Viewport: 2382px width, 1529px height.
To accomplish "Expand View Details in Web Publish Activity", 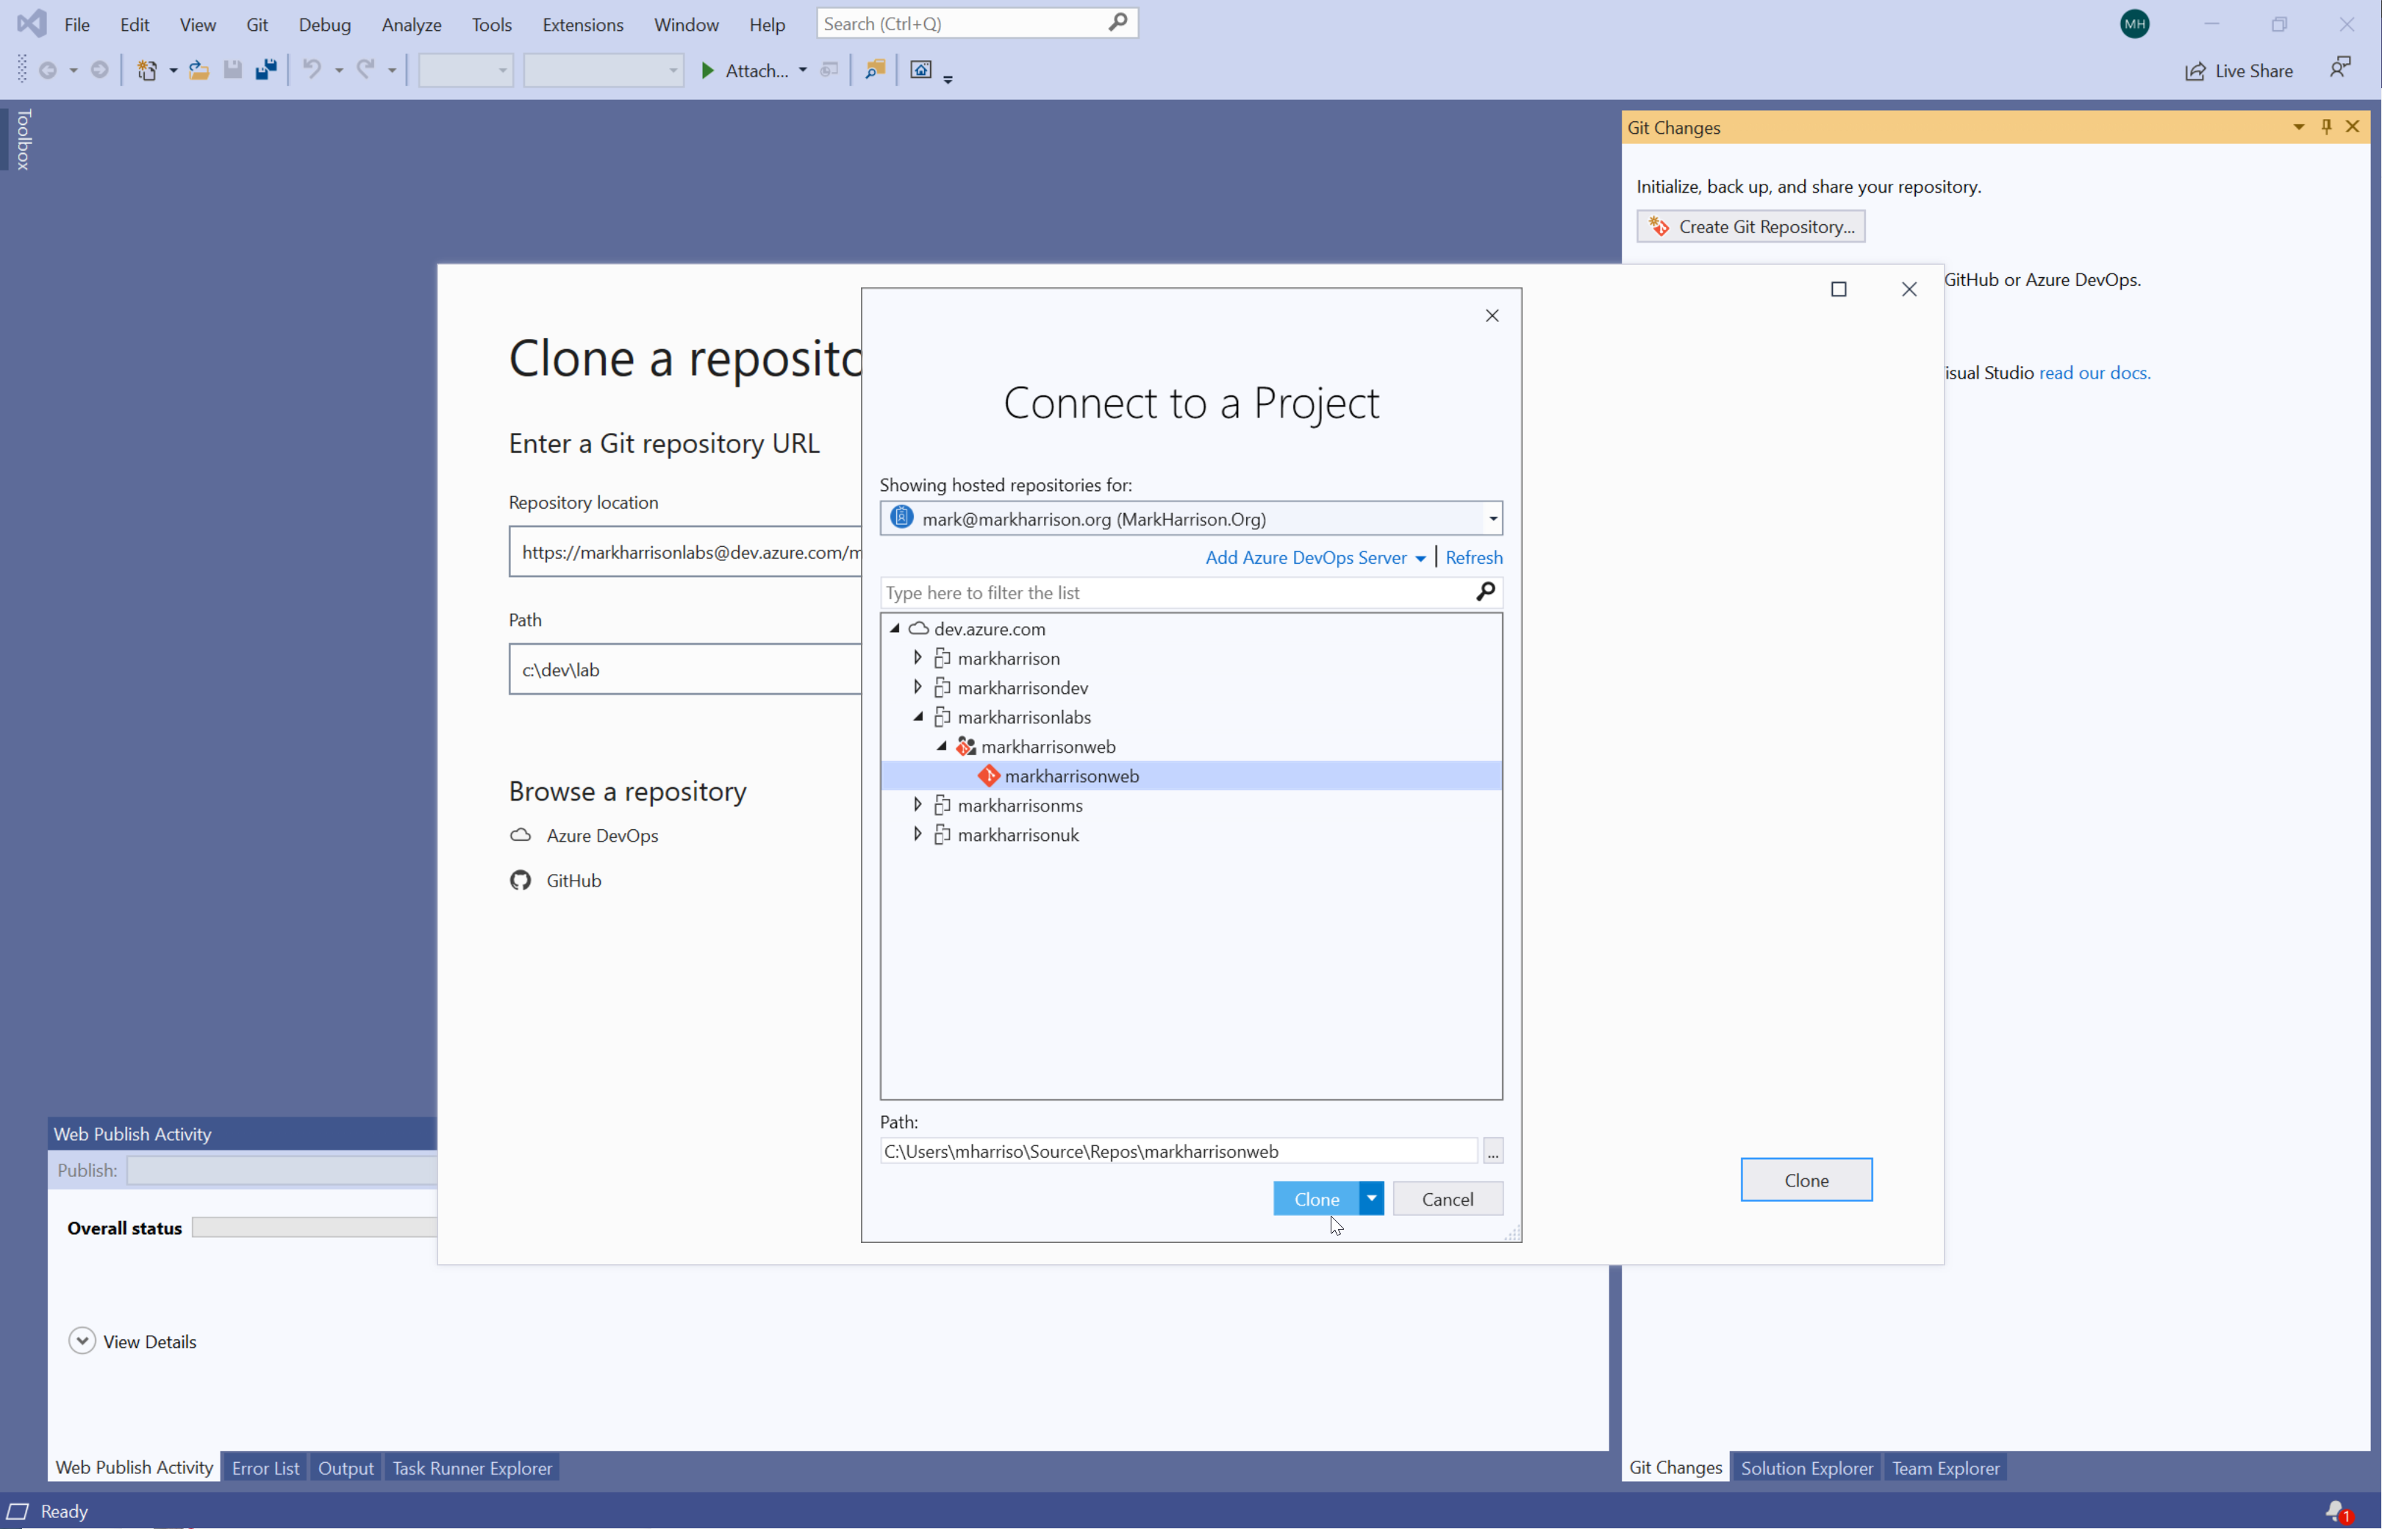I will click(82, 1342).
